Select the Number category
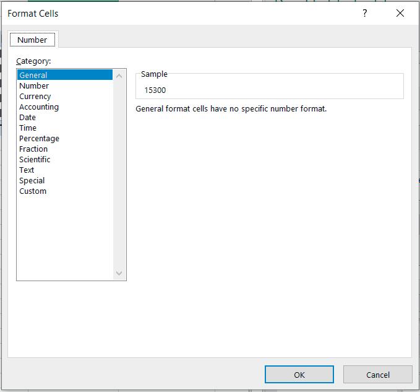 [65, 85]
